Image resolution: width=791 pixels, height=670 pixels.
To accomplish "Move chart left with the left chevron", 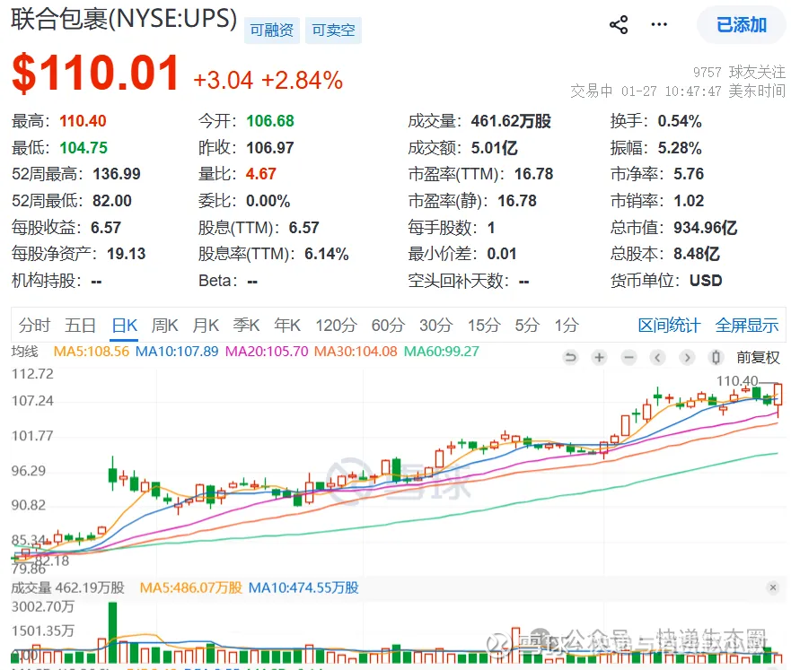I will 657,358.
